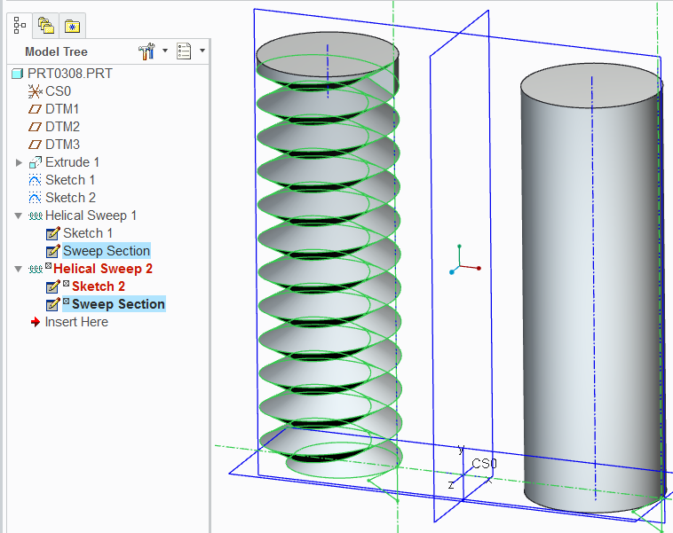Switch to the Folder Browser tab
This screenshot has width=673, height=533.
45,26
